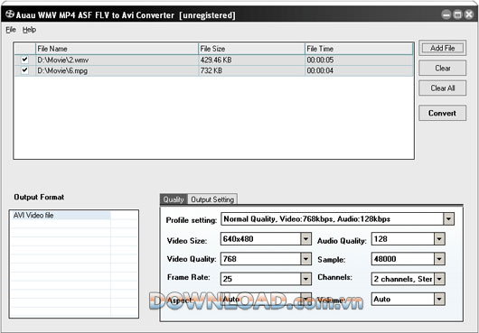This screenshot has height=333, width=479.
Task: Click the film reel app icon in title bar
Action: coord(10,14)
